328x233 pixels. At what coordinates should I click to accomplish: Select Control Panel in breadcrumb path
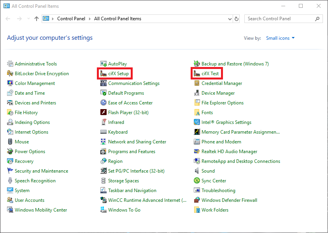(x=72, y=19)
